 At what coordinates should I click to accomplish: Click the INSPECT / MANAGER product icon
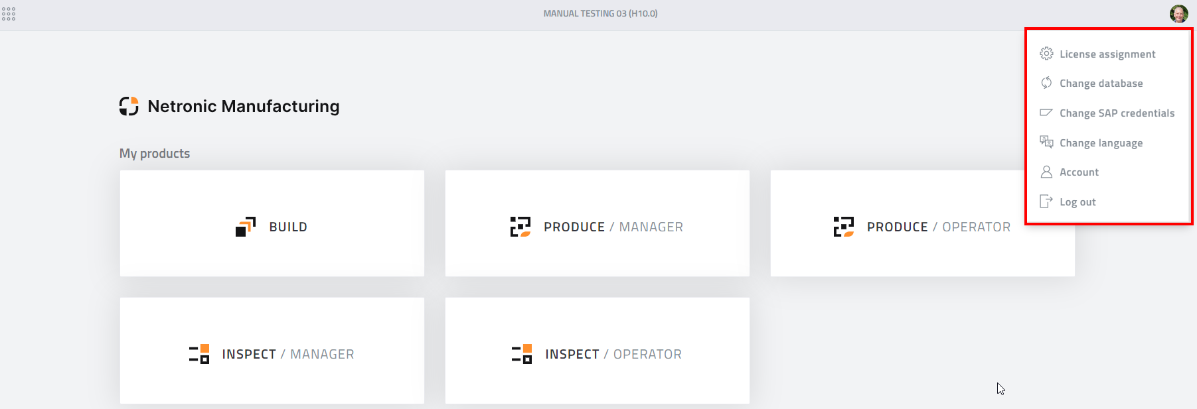coord(199,354)
